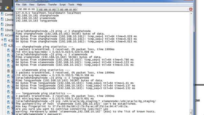Open the Edit menu
204x115 pixels.
tap(24, 4)
